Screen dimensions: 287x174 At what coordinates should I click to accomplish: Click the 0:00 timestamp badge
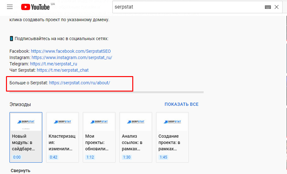tap(17, 157)
